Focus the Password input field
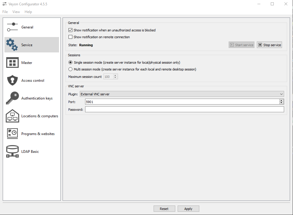 (184, 109)
